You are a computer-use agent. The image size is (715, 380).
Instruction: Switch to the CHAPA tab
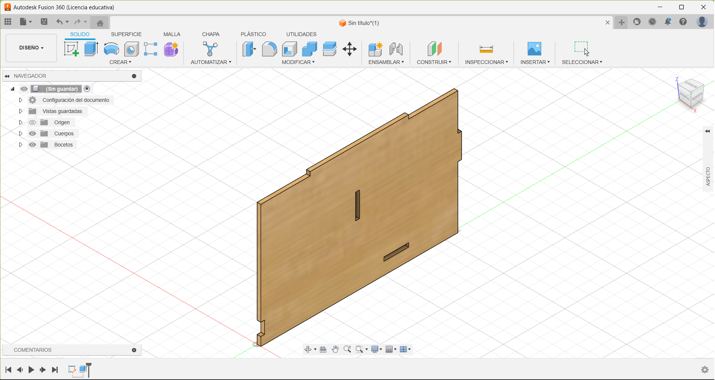coord(211,34)
